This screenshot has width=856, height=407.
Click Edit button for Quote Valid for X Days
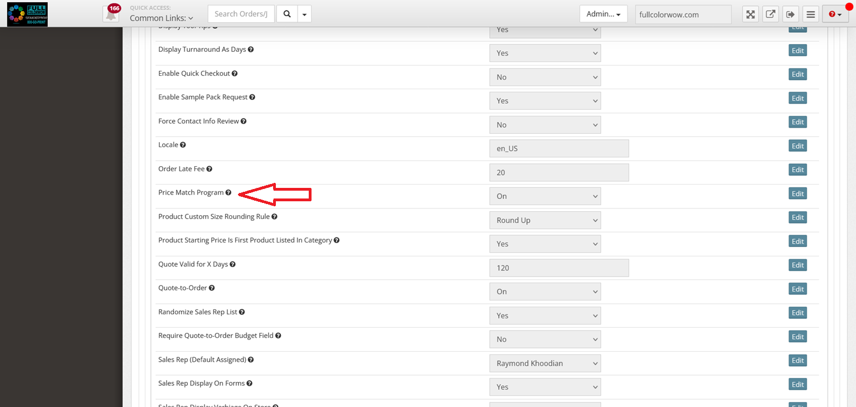[797, 265]
